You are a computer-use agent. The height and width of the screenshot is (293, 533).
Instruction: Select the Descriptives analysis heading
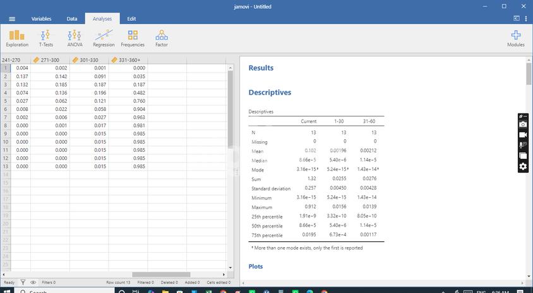pos(270,93)
